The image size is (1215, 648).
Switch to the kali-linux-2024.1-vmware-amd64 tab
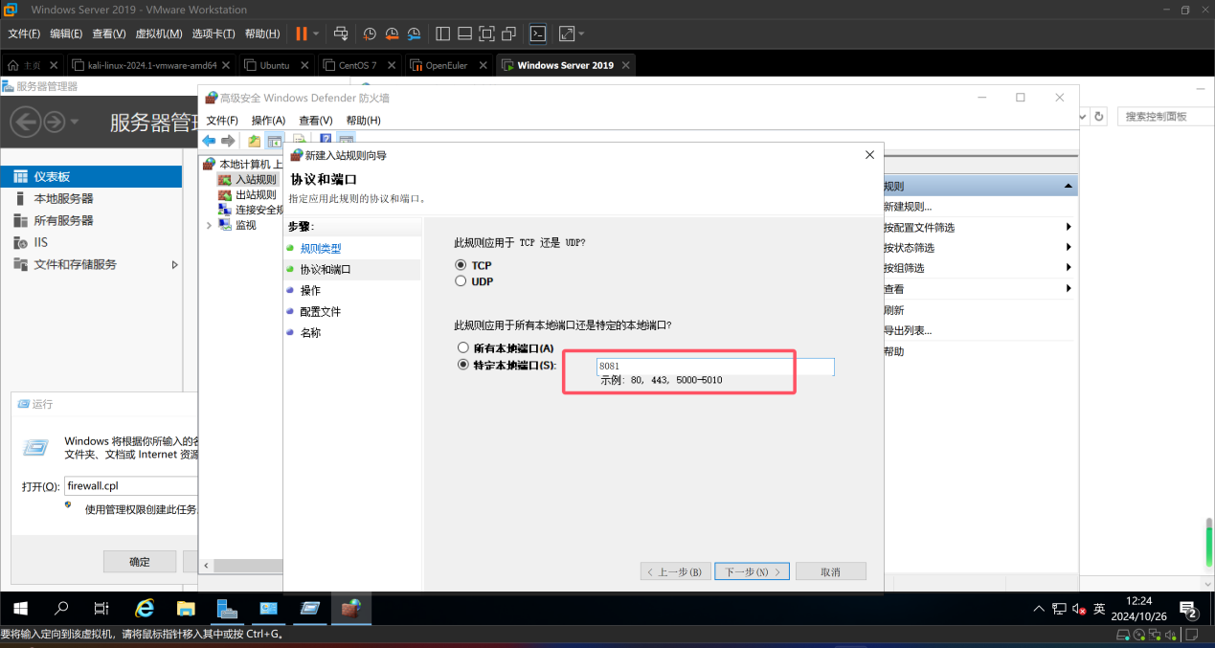[152, 65]
